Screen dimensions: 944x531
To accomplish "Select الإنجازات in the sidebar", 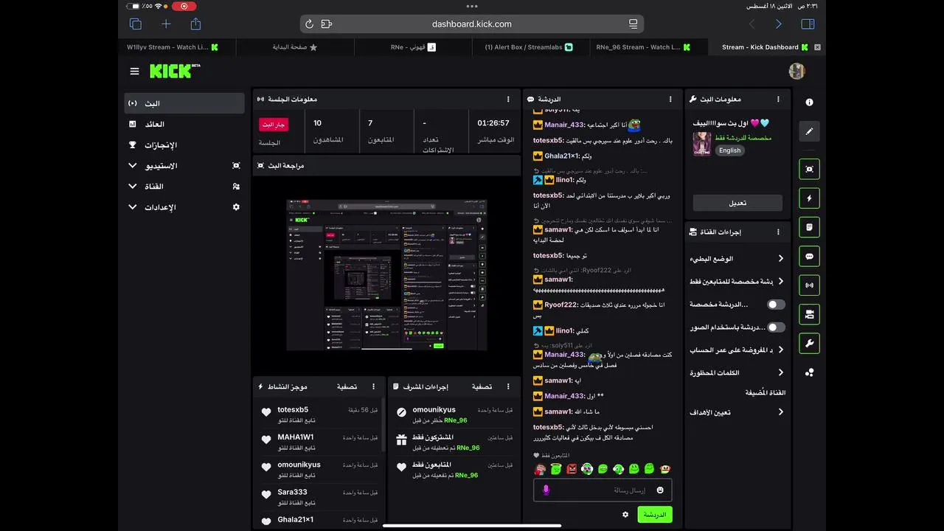I will tap(184, 145).
